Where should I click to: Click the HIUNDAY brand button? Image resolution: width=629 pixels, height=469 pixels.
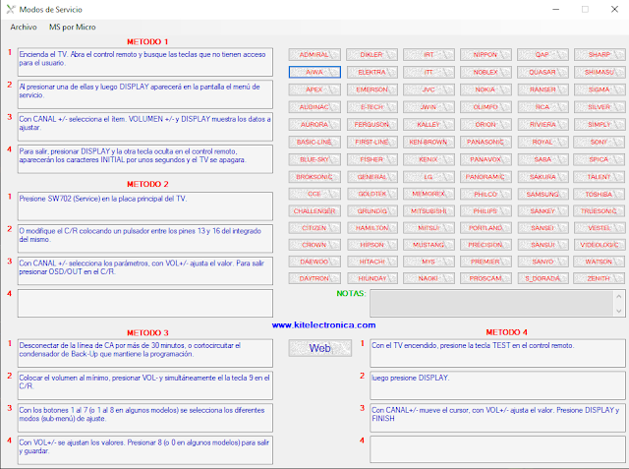coord(372,278)
